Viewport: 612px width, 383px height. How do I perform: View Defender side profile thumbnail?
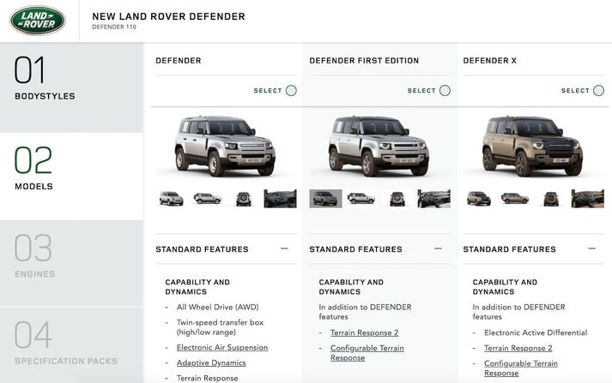point(207,199)
